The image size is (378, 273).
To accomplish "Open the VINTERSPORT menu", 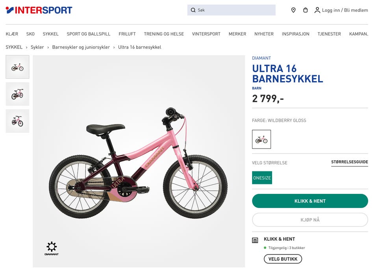I will [x=206, y=34].
